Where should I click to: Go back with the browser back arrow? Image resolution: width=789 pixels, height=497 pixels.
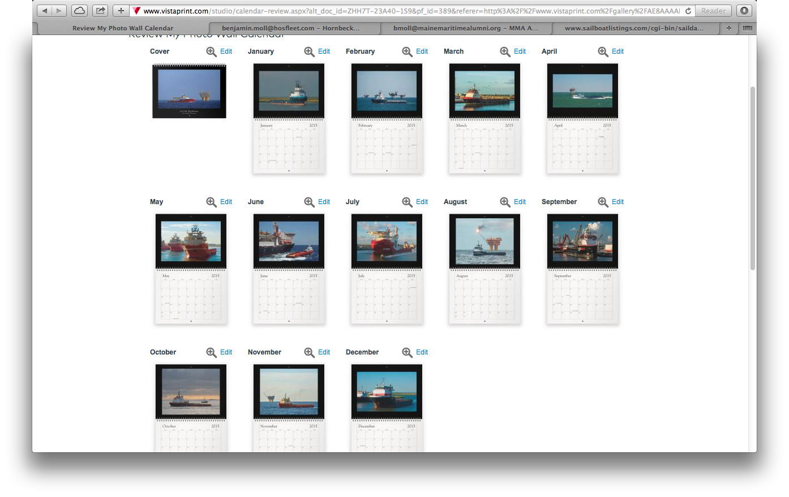pos(45,11)
